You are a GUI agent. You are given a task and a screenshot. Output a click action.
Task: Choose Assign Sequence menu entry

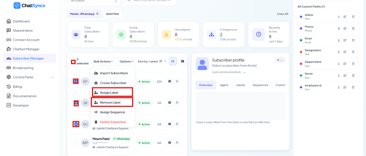(x=112, y=112)
